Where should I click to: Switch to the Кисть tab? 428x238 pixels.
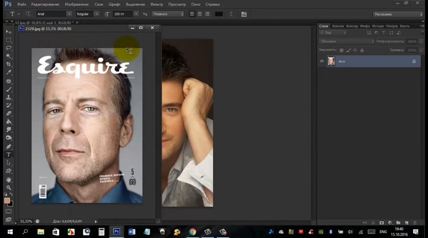tap(404, 26)
